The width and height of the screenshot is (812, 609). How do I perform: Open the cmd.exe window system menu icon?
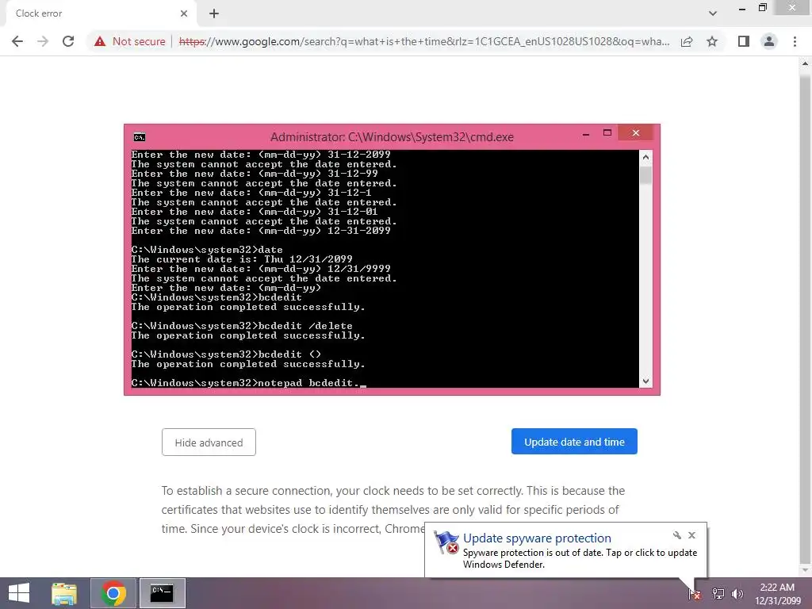140,137
